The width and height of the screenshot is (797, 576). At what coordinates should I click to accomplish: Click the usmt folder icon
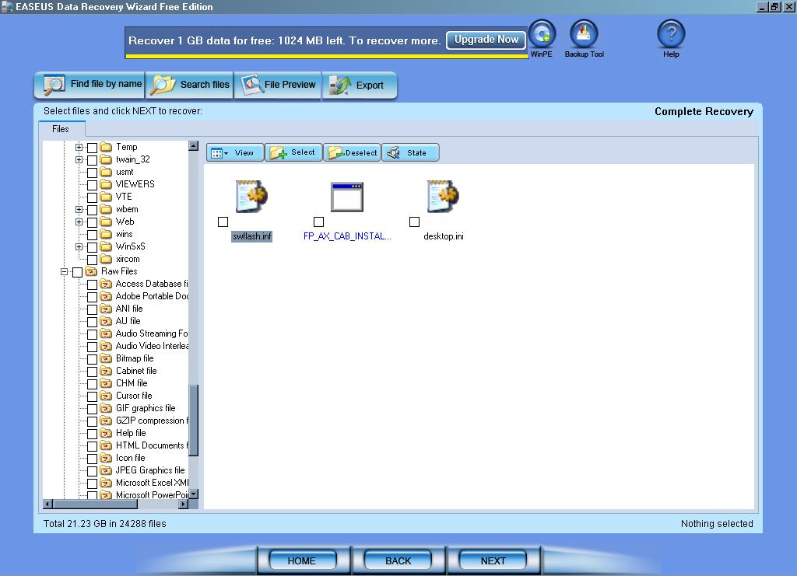[x=106, y=172]
